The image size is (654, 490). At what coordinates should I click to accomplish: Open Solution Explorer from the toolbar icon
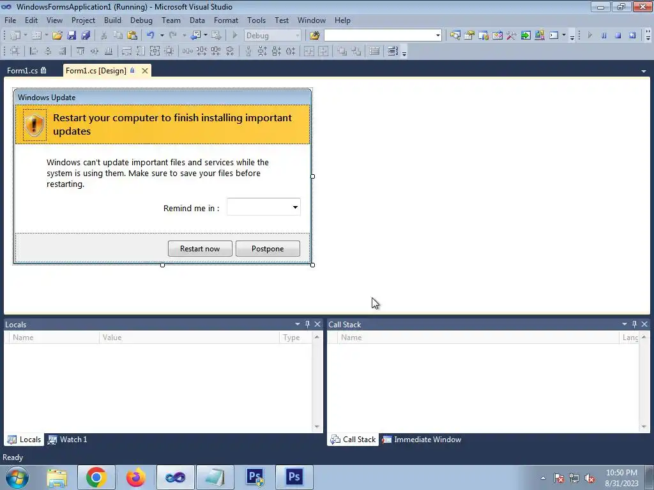455,36
